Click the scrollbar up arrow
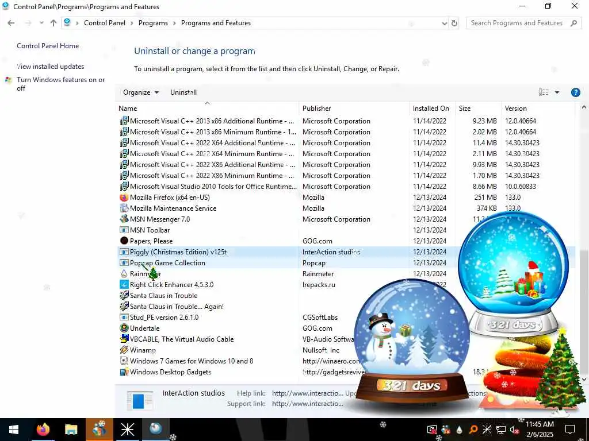 [x=584, y=107]
